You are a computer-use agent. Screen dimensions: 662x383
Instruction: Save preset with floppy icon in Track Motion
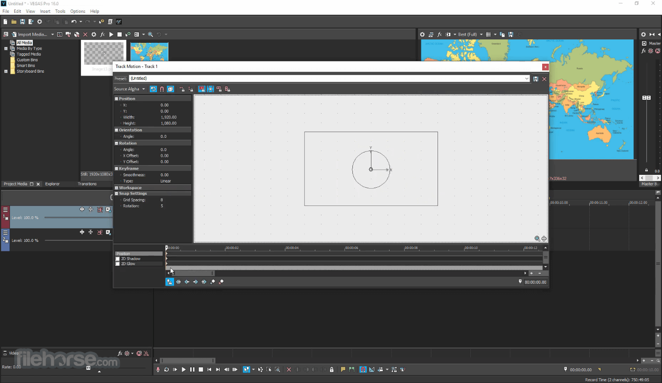click(x=536, y=79)
